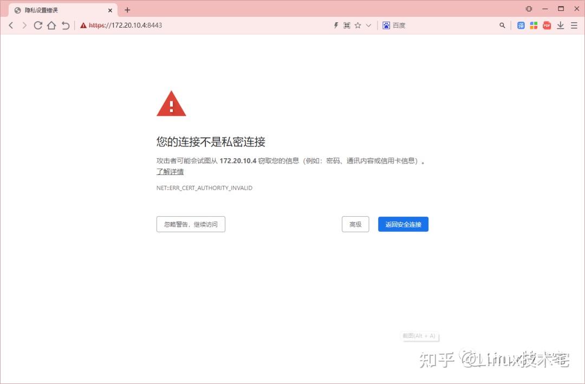585x384 pixels.
Task: Open the QR code scan icon
Action: [347, 25]
